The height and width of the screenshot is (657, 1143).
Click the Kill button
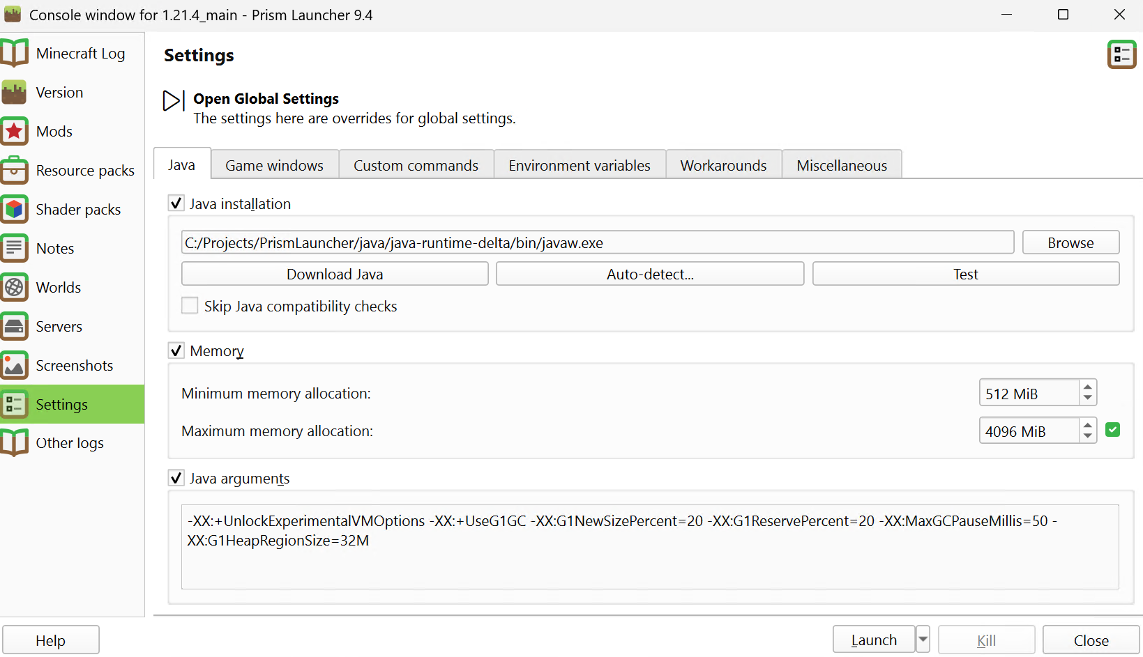tap(986, 640)
